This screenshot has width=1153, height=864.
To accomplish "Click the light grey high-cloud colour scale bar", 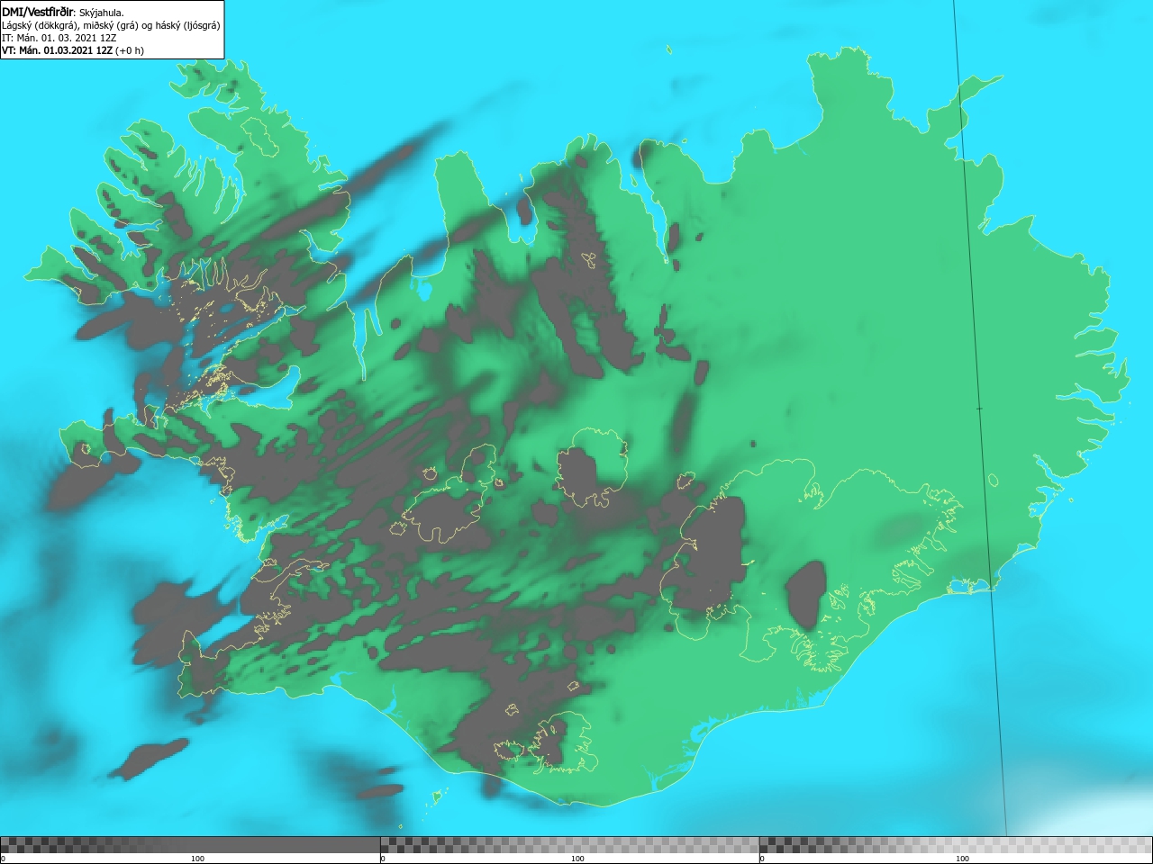I will [x=956, y=845].
